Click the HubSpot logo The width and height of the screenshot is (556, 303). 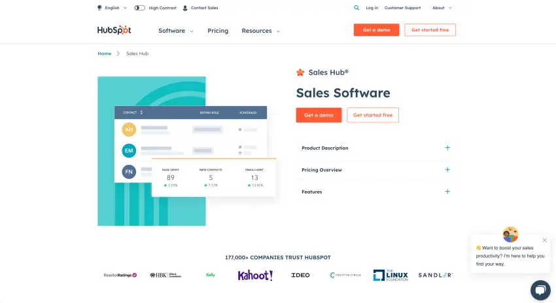114,30
